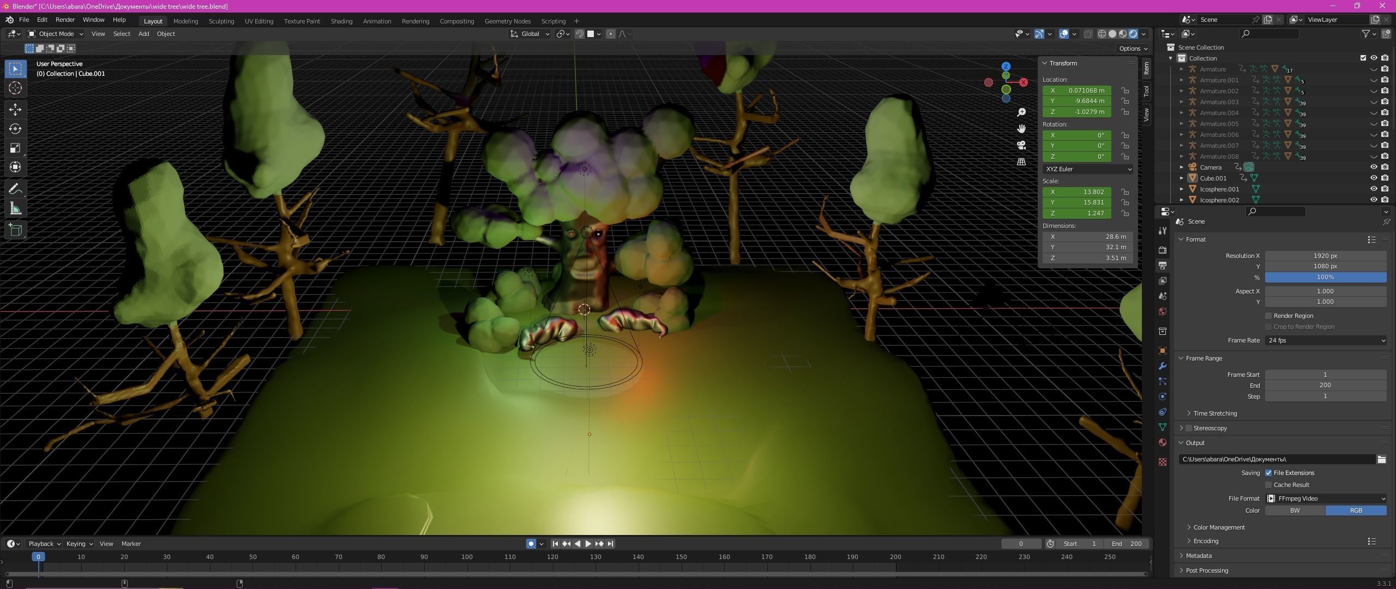This screenshot has width=1396, height=589.
Task: Uncheck File Extensions saving option
Action: pos(1268,473)
